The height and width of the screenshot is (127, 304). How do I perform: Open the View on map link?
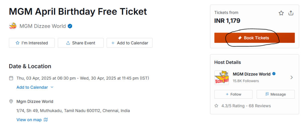(29, 120)
